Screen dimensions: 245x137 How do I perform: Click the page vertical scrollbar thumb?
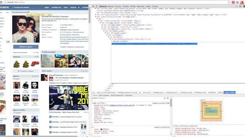pyautogui.click(x=90, y=15)
